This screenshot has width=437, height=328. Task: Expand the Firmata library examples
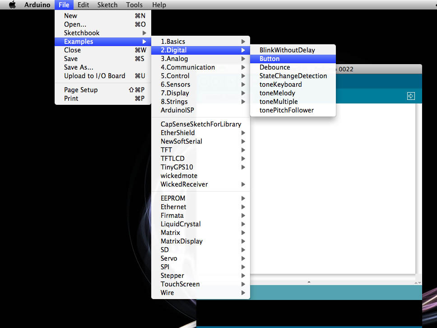tap(200, 216)
